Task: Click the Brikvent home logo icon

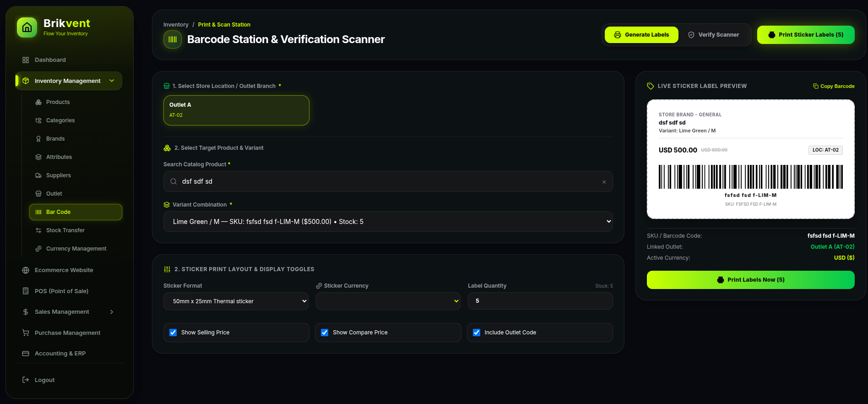Action: (27, 27)
